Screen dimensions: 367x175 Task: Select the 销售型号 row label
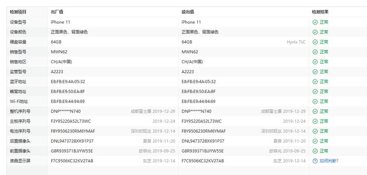coord(18,52)
